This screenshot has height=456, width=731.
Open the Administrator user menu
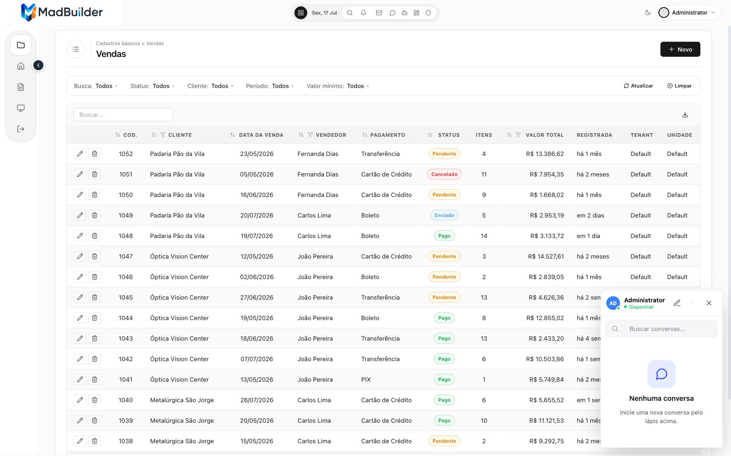point(689,13)
